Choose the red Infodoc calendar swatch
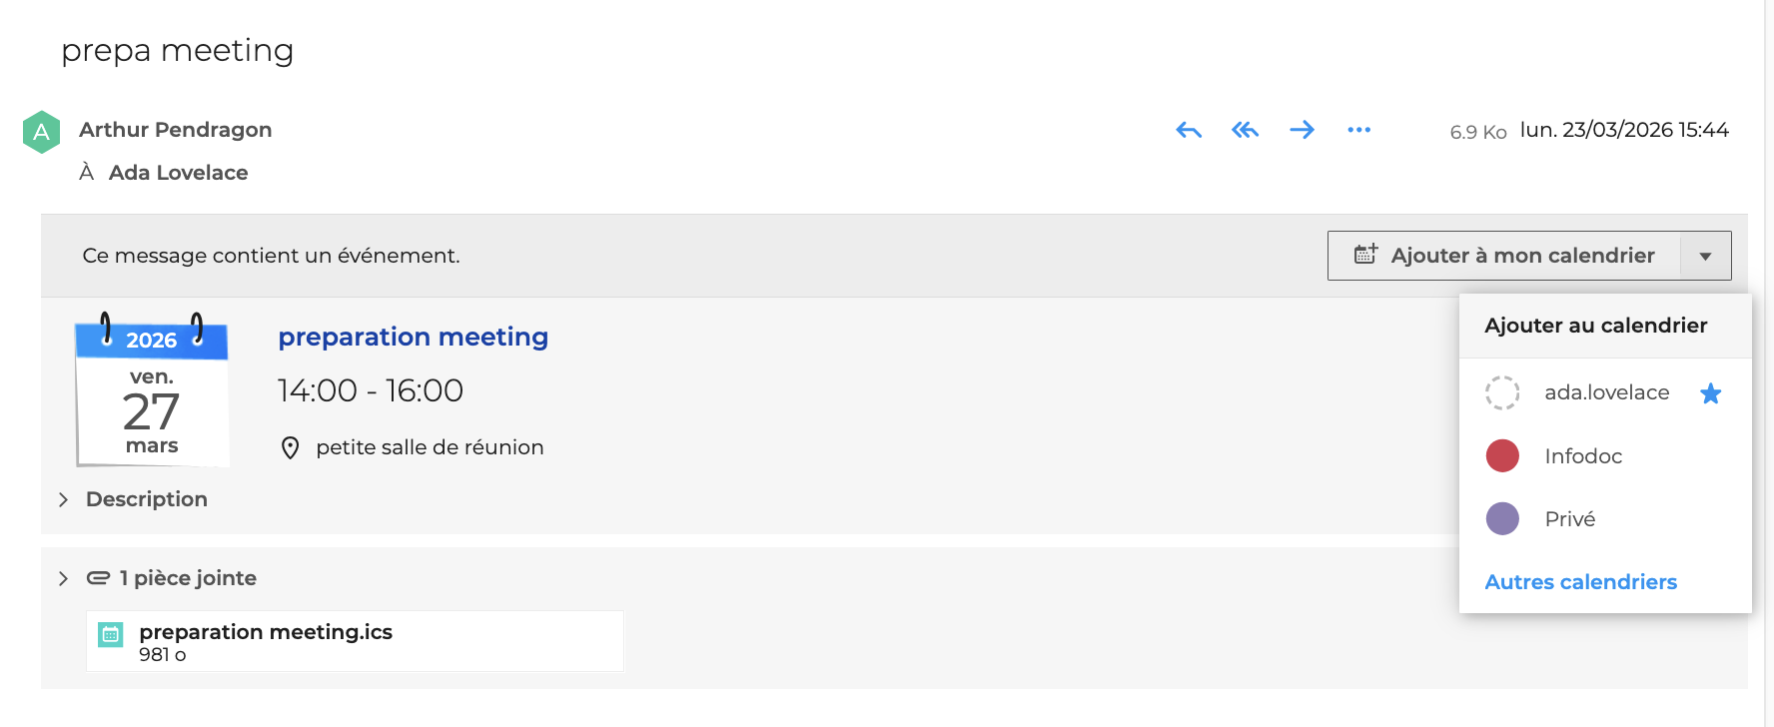 coord(1501,456)
